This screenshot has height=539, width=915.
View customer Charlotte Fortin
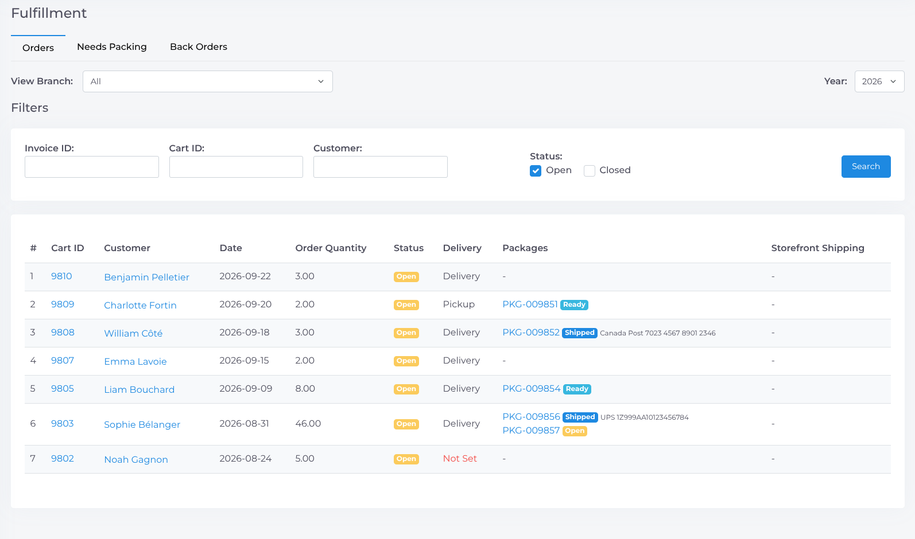pos(140,305)
